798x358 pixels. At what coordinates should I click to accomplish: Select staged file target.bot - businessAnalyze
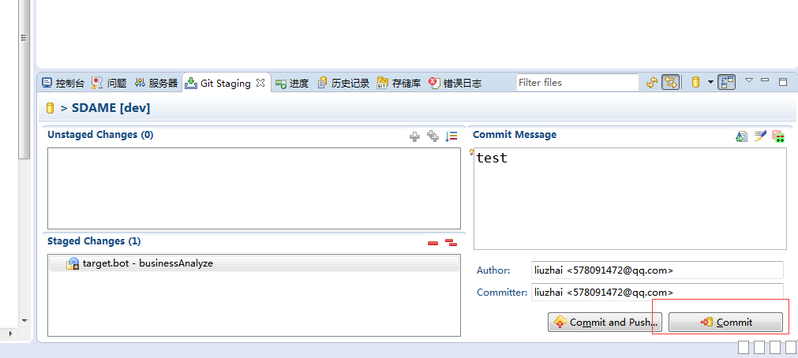[147, 263]
